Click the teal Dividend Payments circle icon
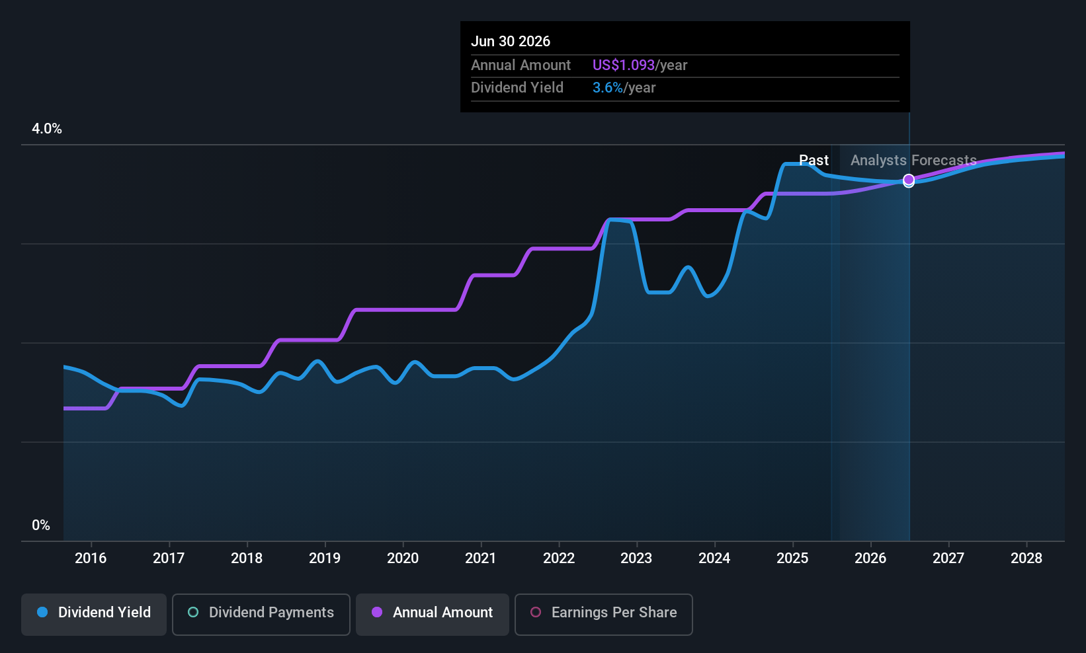 coord(193,613)
